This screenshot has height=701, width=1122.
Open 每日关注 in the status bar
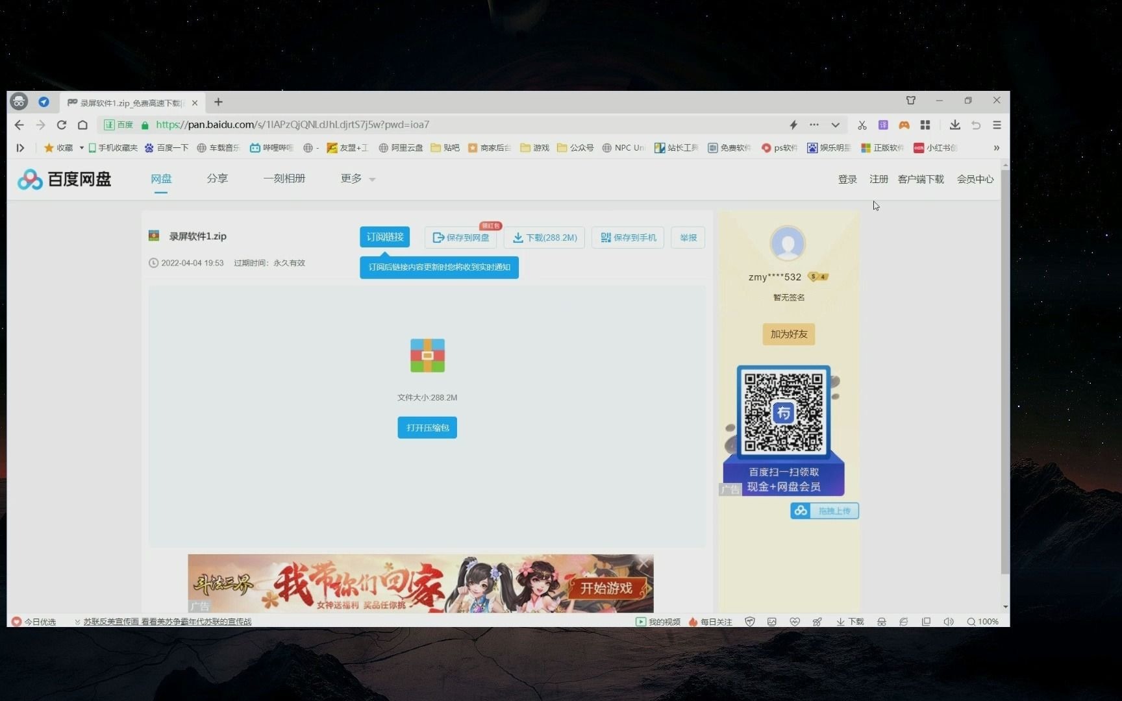click(710, 622)
